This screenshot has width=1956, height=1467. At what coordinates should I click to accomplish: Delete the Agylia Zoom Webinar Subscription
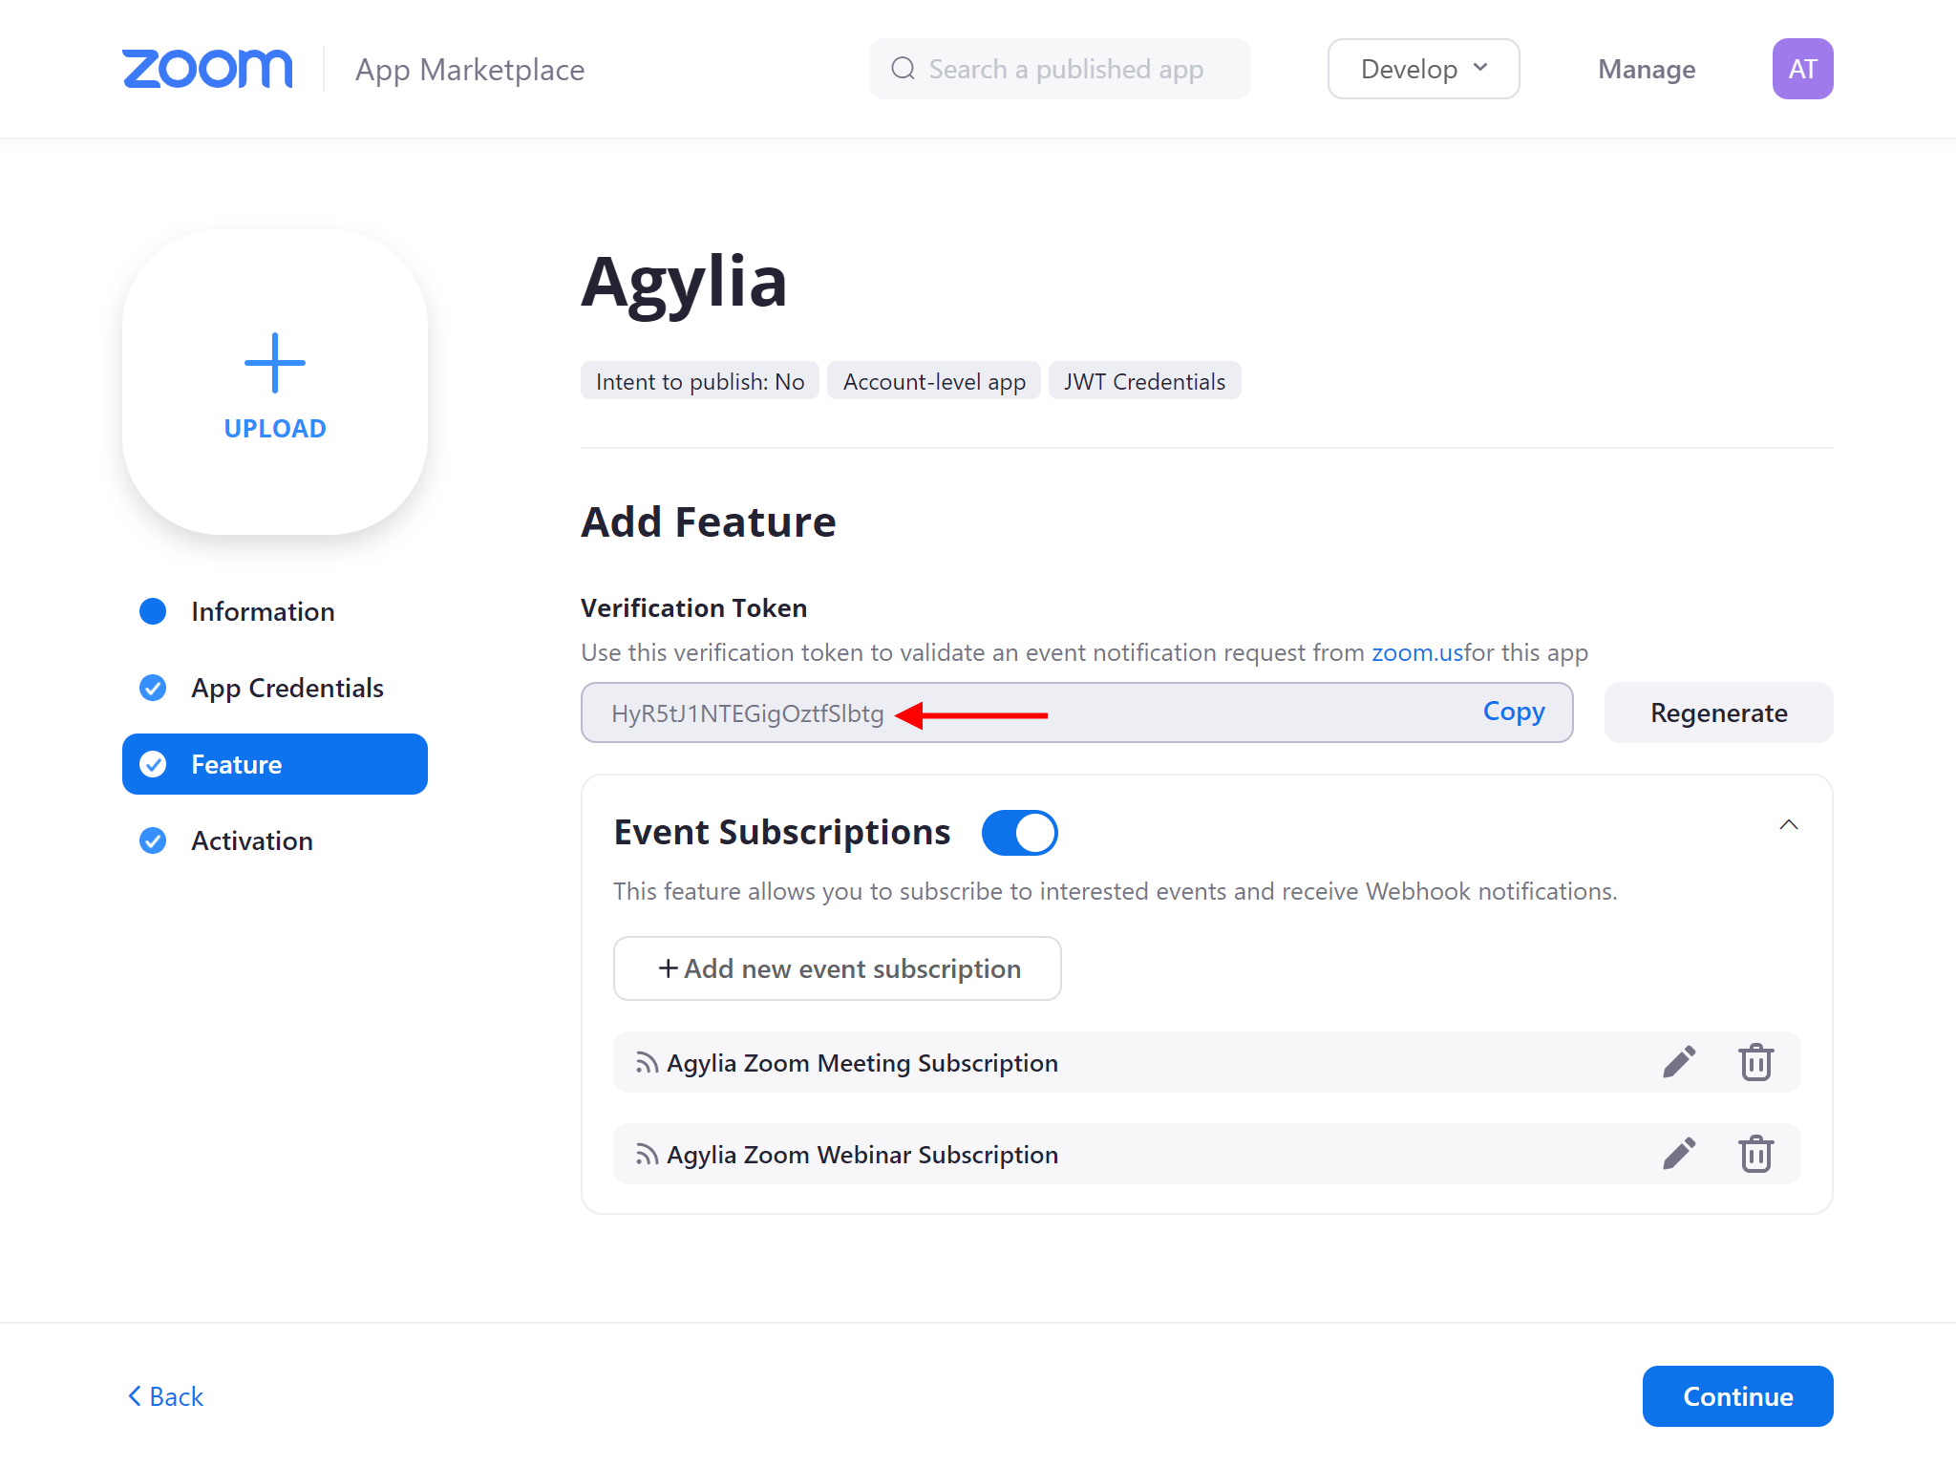click(1755, 1154)
